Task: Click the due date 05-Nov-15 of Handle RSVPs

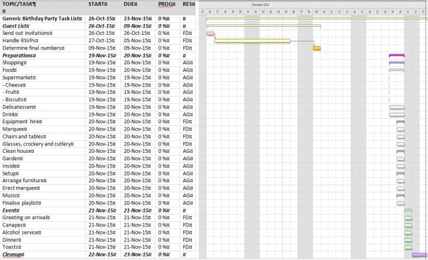Action: [137, 40]
